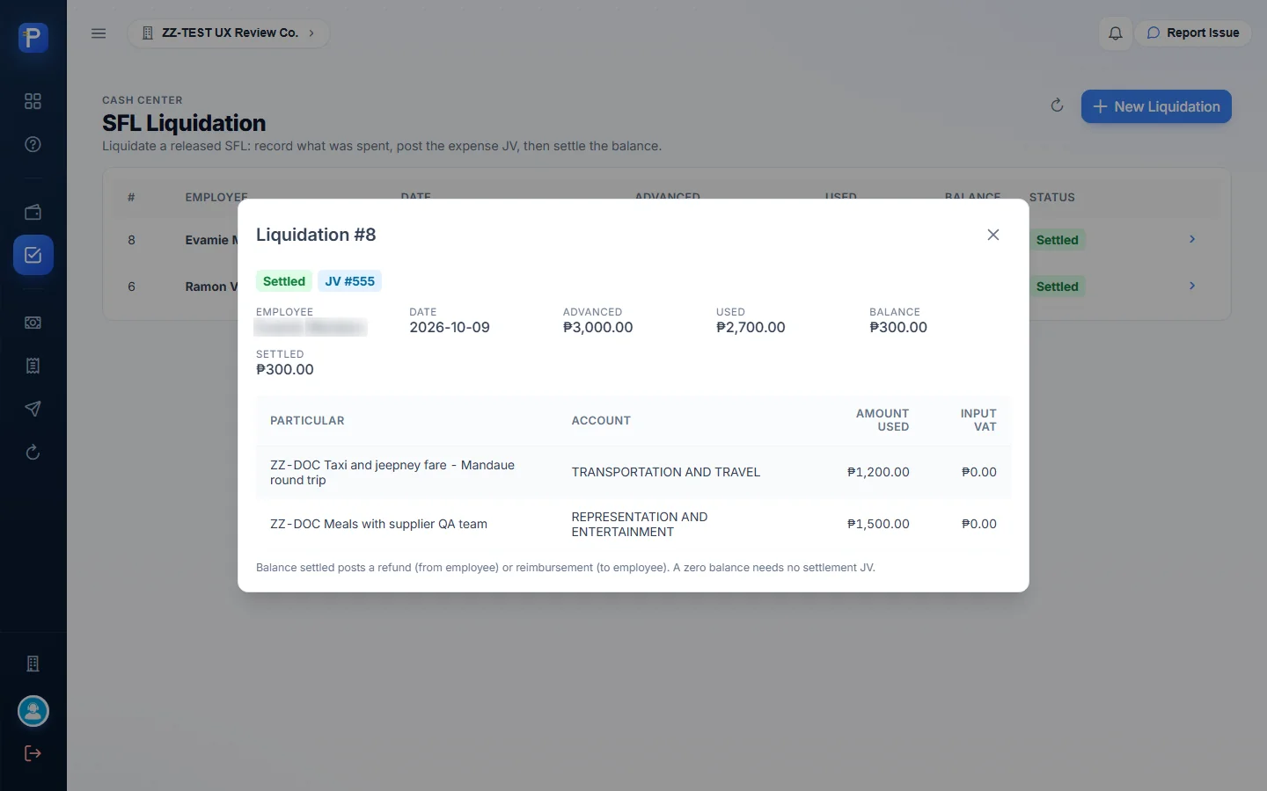Click the Report Issue button

tap(1192, 33)
